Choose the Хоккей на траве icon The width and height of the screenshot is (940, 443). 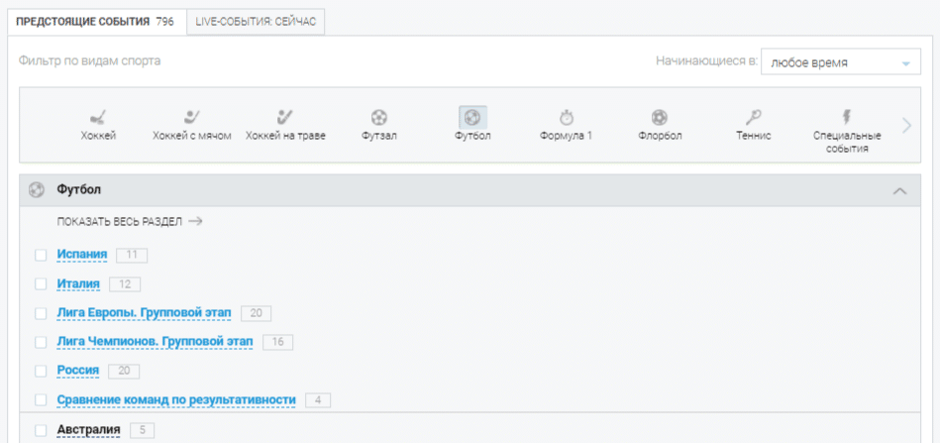pyautogui.click(x=285, y=117)
